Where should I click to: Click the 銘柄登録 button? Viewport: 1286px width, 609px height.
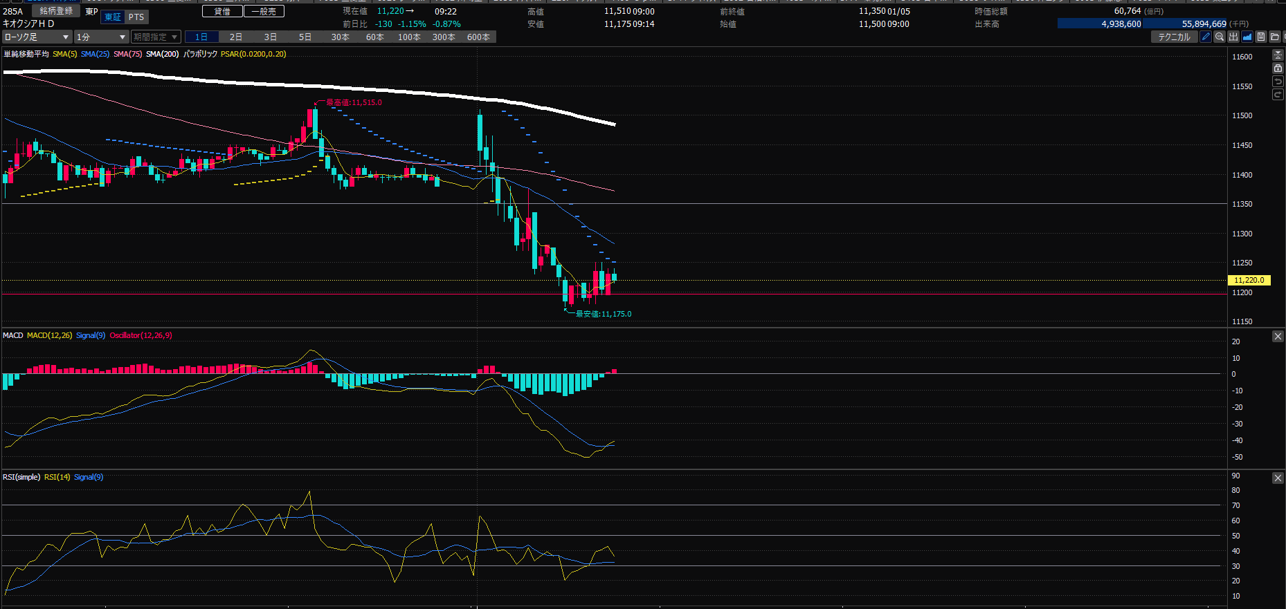point(56,11)
